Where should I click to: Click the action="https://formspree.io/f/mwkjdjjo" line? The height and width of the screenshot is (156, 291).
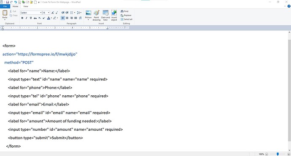[40, 54]
